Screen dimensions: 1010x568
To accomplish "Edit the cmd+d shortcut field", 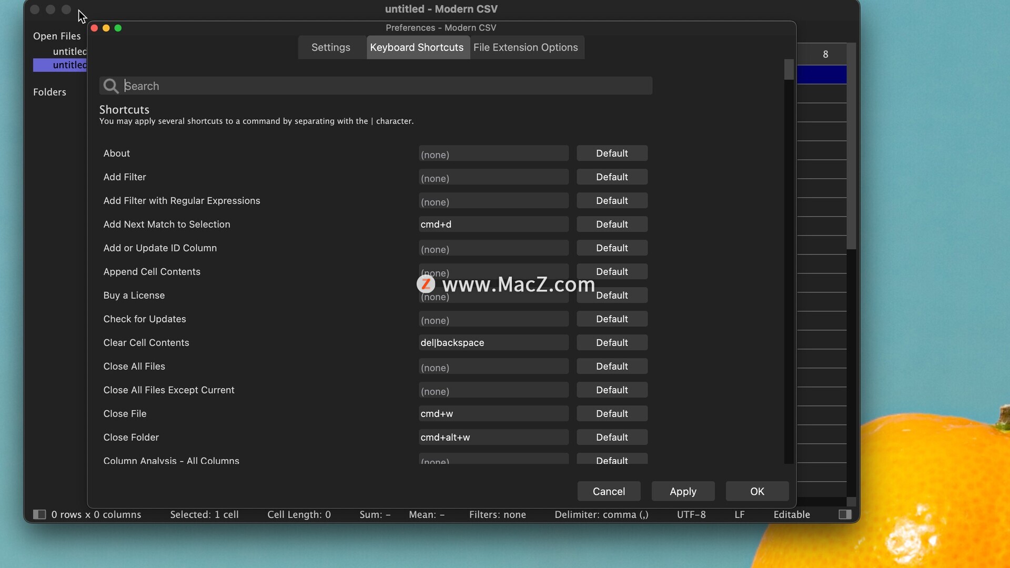I will [493, 225].
